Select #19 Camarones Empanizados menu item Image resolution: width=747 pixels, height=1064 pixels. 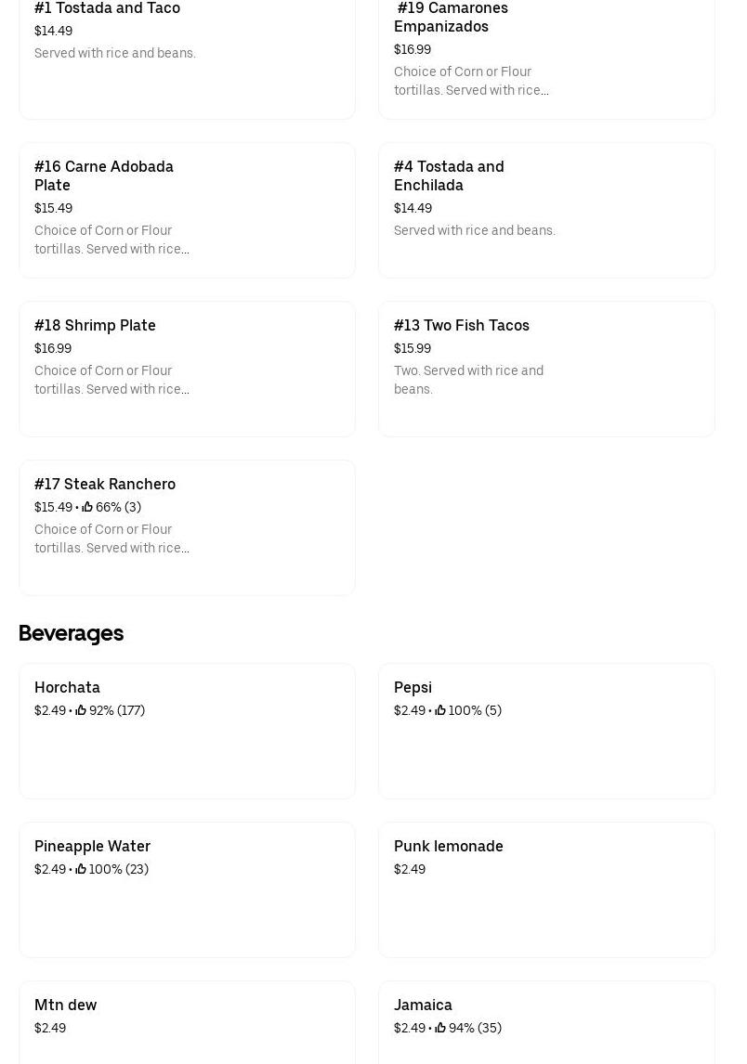coord(546,56)
